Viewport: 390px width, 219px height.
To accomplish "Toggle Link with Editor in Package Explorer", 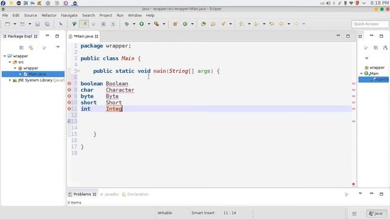I will [31, 47].
